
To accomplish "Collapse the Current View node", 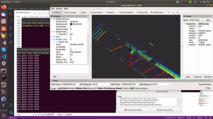I will [184, 24].
